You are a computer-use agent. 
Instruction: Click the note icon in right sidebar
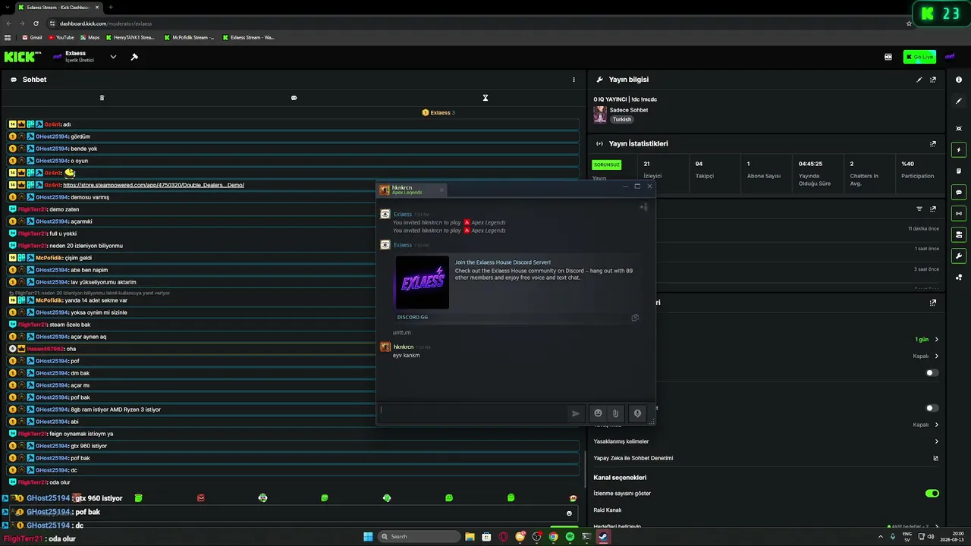pos(959,171)
